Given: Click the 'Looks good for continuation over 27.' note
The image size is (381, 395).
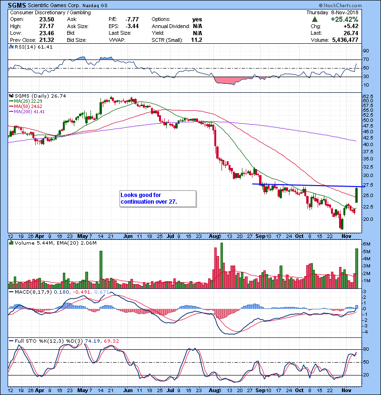Looking at the screenshot, I should tap(158, 198).
